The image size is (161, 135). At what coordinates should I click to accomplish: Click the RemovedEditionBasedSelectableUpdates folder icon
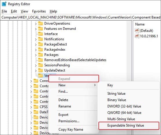coord(41,60)
